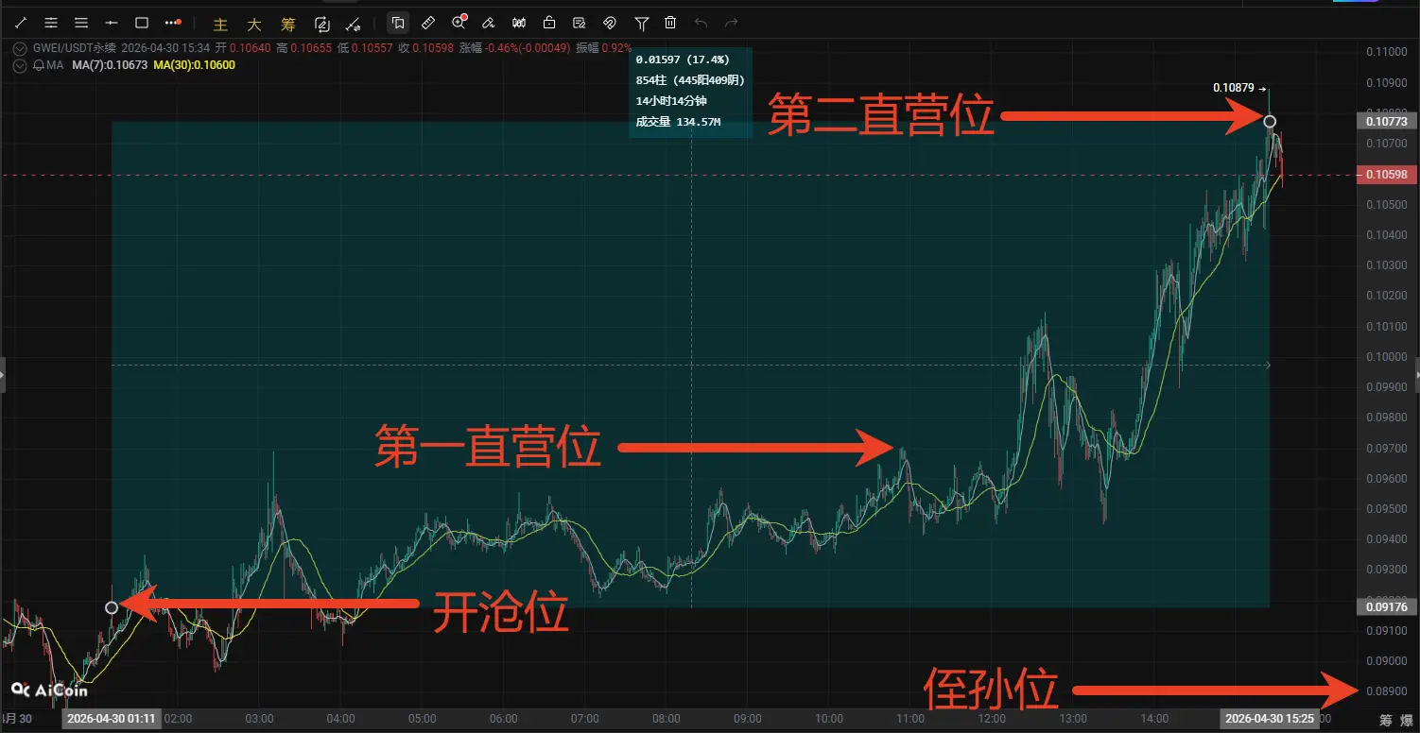Click the 854柱 (445阳409阴) candle count
Viewport: 1420px width, 733px height.
688,80
